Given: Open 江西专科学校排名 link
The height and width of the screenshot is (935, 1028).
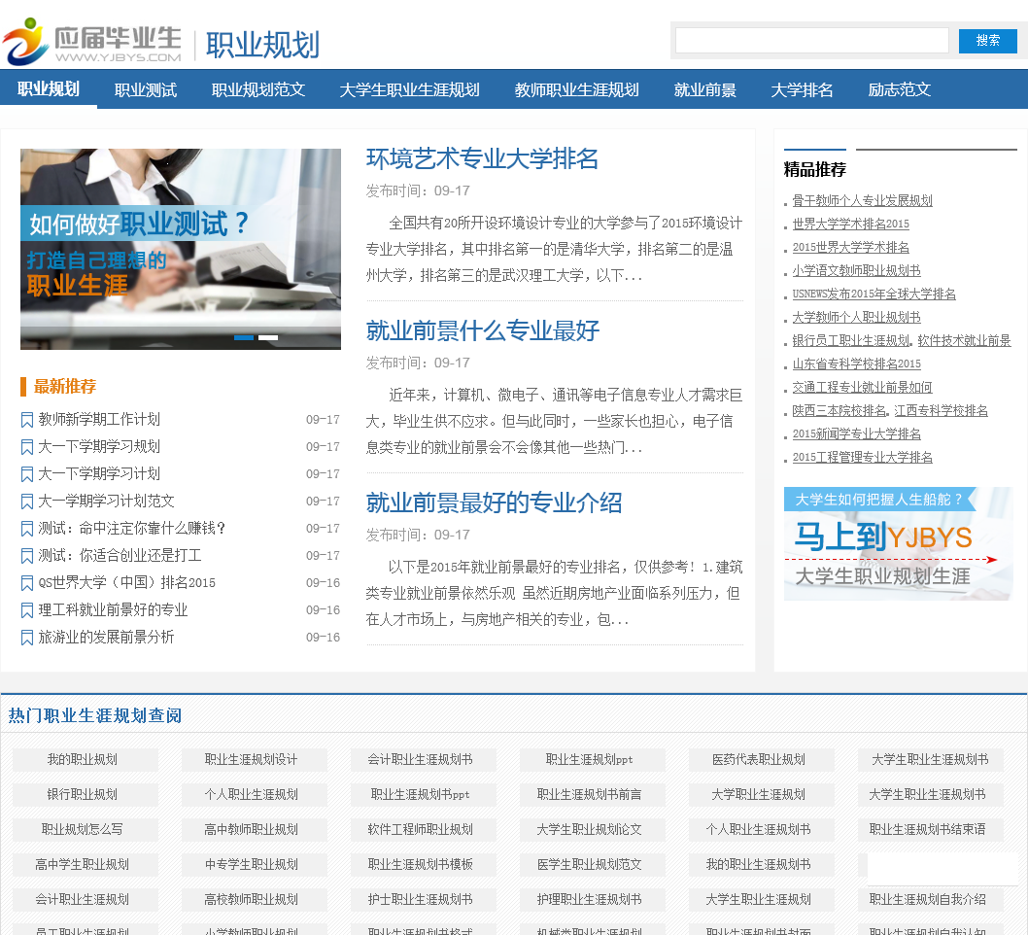Looking at the screenshot, I should tap(941, 410).
